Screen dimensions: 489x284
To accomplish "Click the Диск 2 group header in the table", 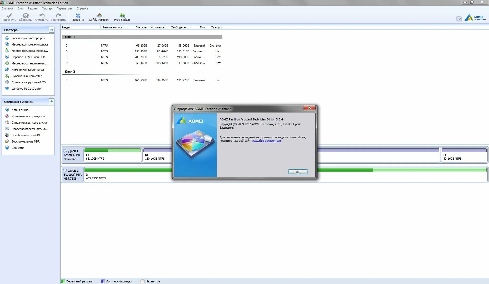I will point(142,72).
